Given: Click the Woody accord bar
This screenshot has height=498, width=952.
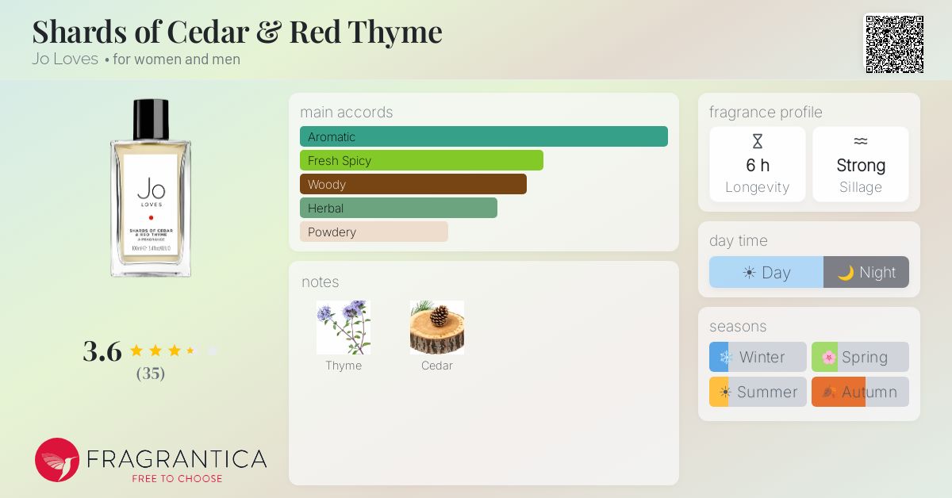Looking at the screenshot, I should [x=413, y=184].
